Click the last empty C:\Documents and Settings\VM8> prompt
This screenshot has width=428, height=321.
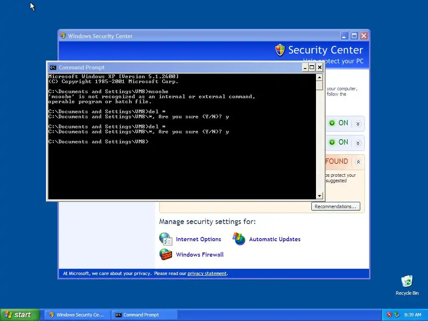tap(99, 142)
